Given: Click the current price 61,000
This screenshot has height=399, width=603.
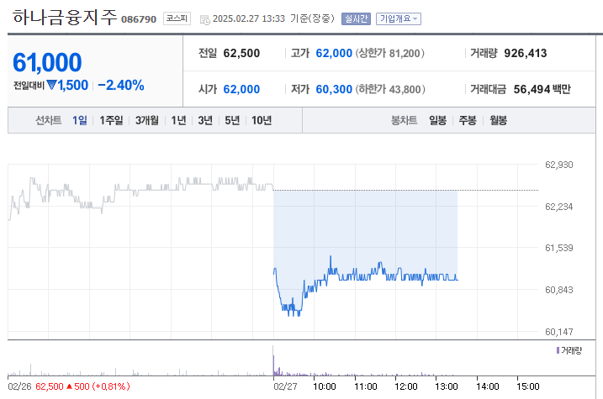Looking at the screenshot, I should 47,62.
